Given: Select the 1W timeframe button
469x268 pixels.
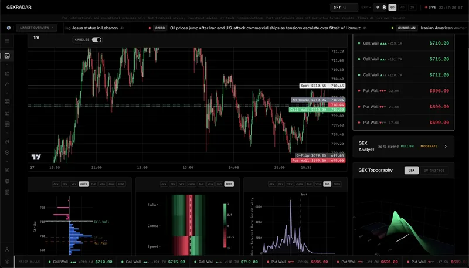Looking at the screenshot, I should [x=413, y=8].
